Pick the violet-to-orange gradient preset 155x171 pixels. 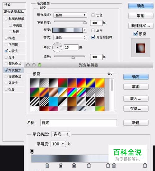(72, 83)
